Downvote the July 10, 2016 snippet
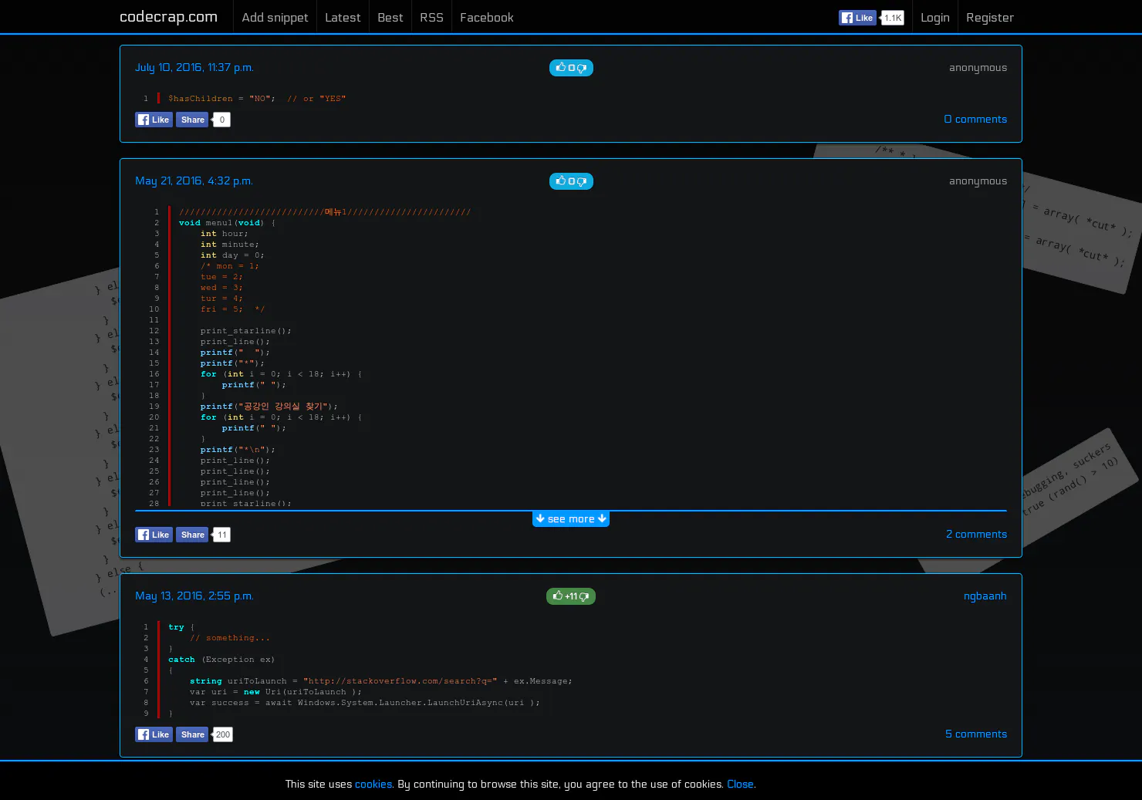1142x800 pixels. 582,68
